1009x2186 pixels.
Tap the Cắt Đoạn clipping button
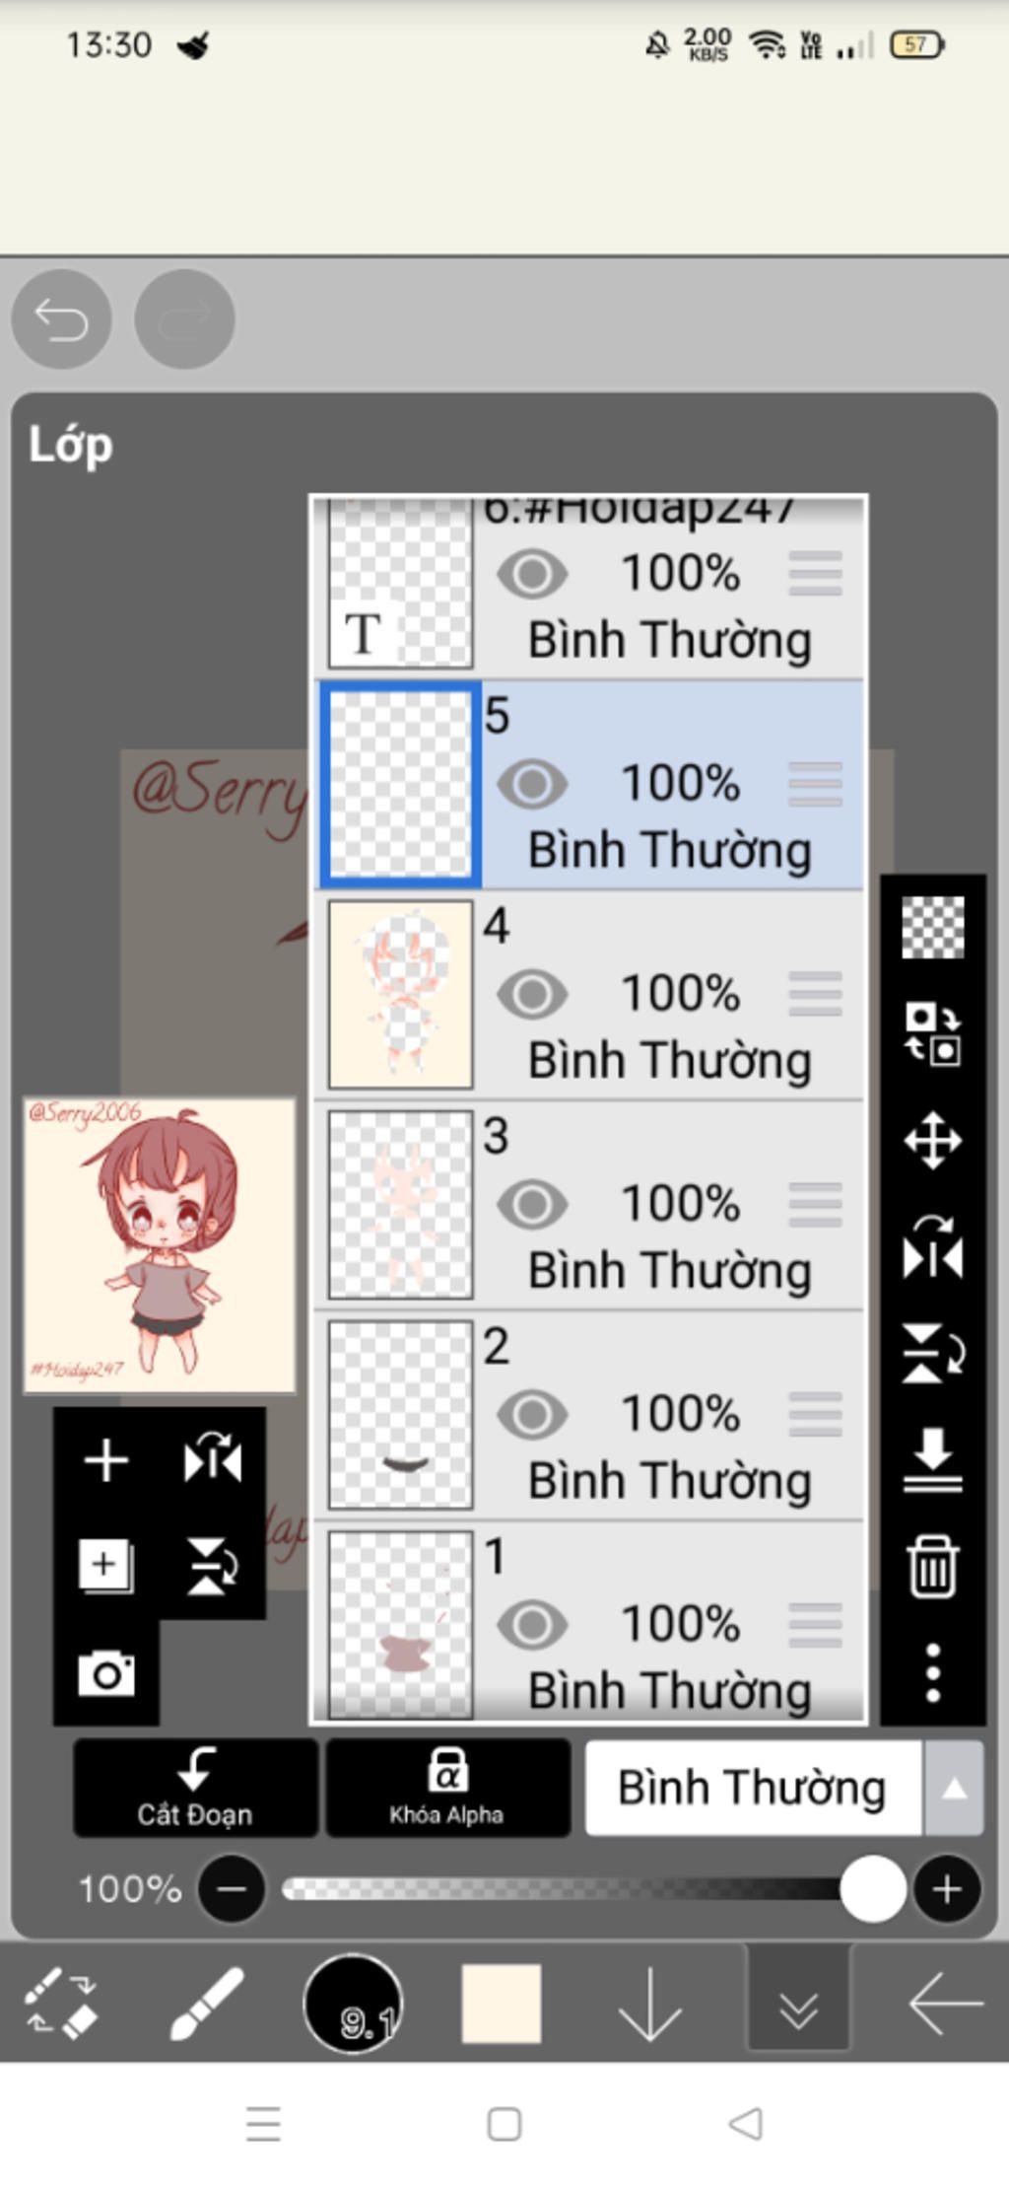point(195,1788)
